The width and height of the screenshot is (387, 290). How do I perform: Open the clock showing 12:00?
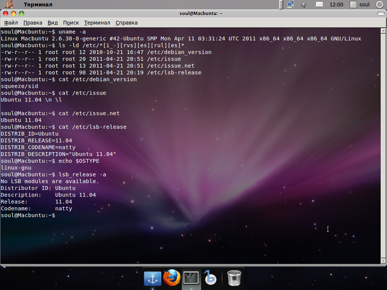[x=336, y=5]
